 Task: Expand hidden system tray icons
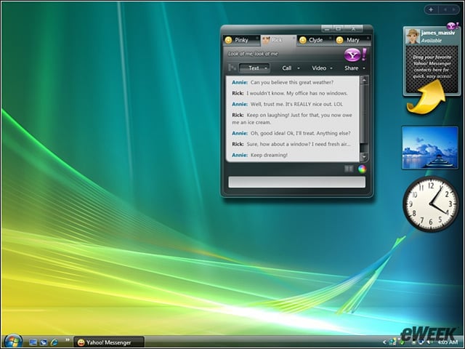[x=384, y=342]
